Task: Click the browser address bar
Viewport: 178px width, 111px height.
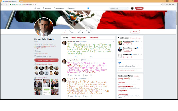Action: tap(85, 4)
